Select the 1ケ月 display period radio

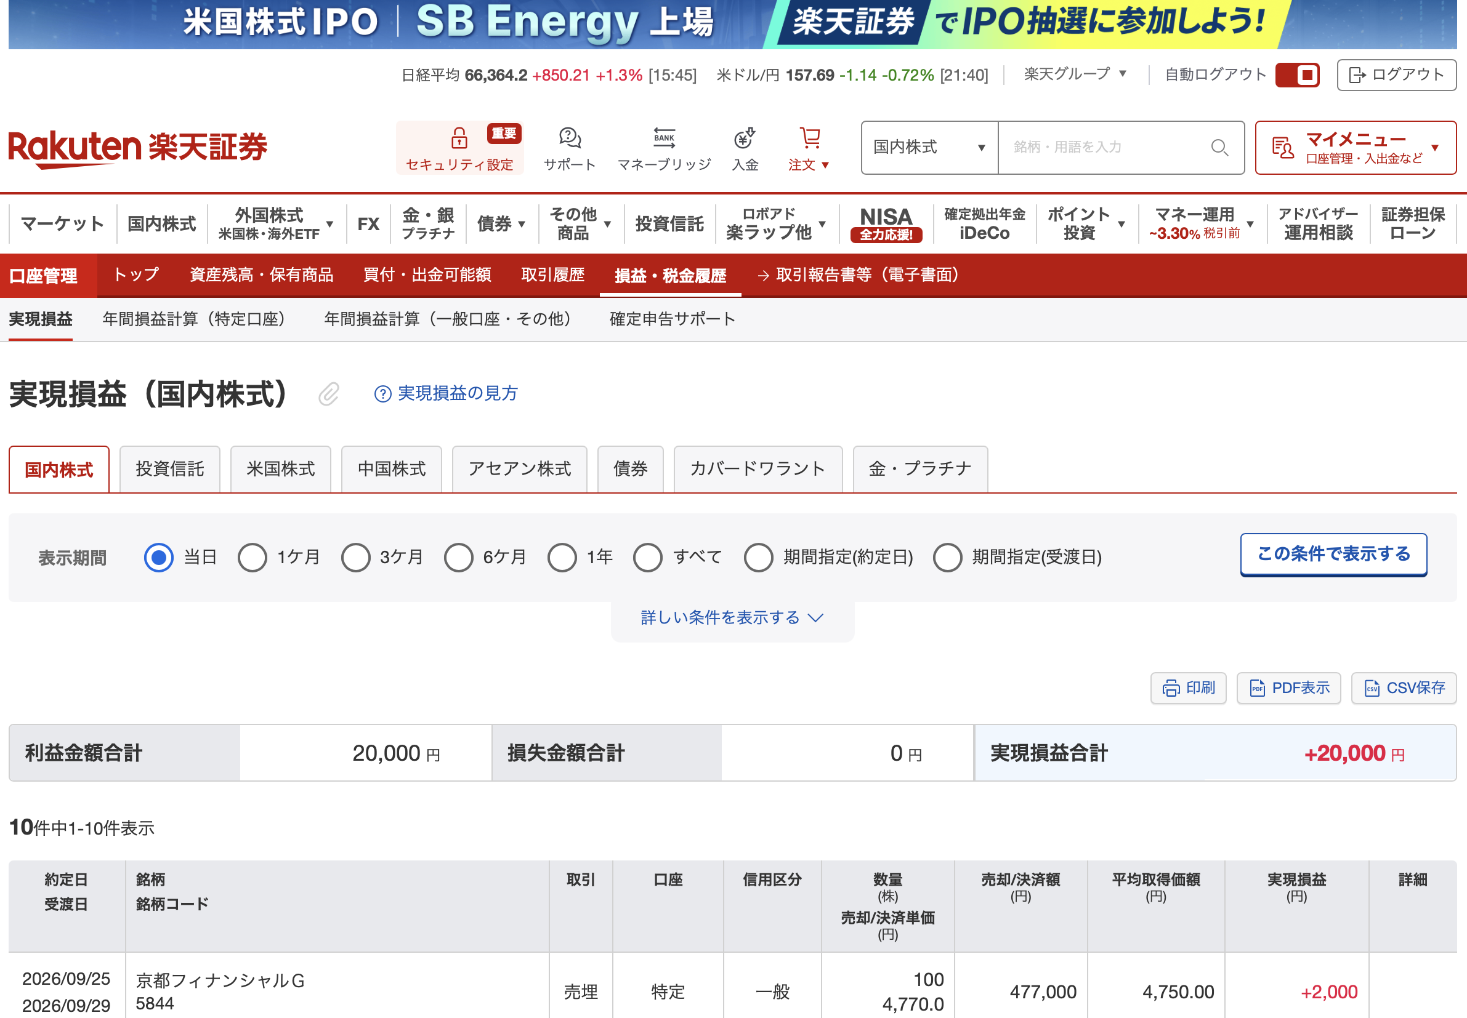[x=253, y=558]
